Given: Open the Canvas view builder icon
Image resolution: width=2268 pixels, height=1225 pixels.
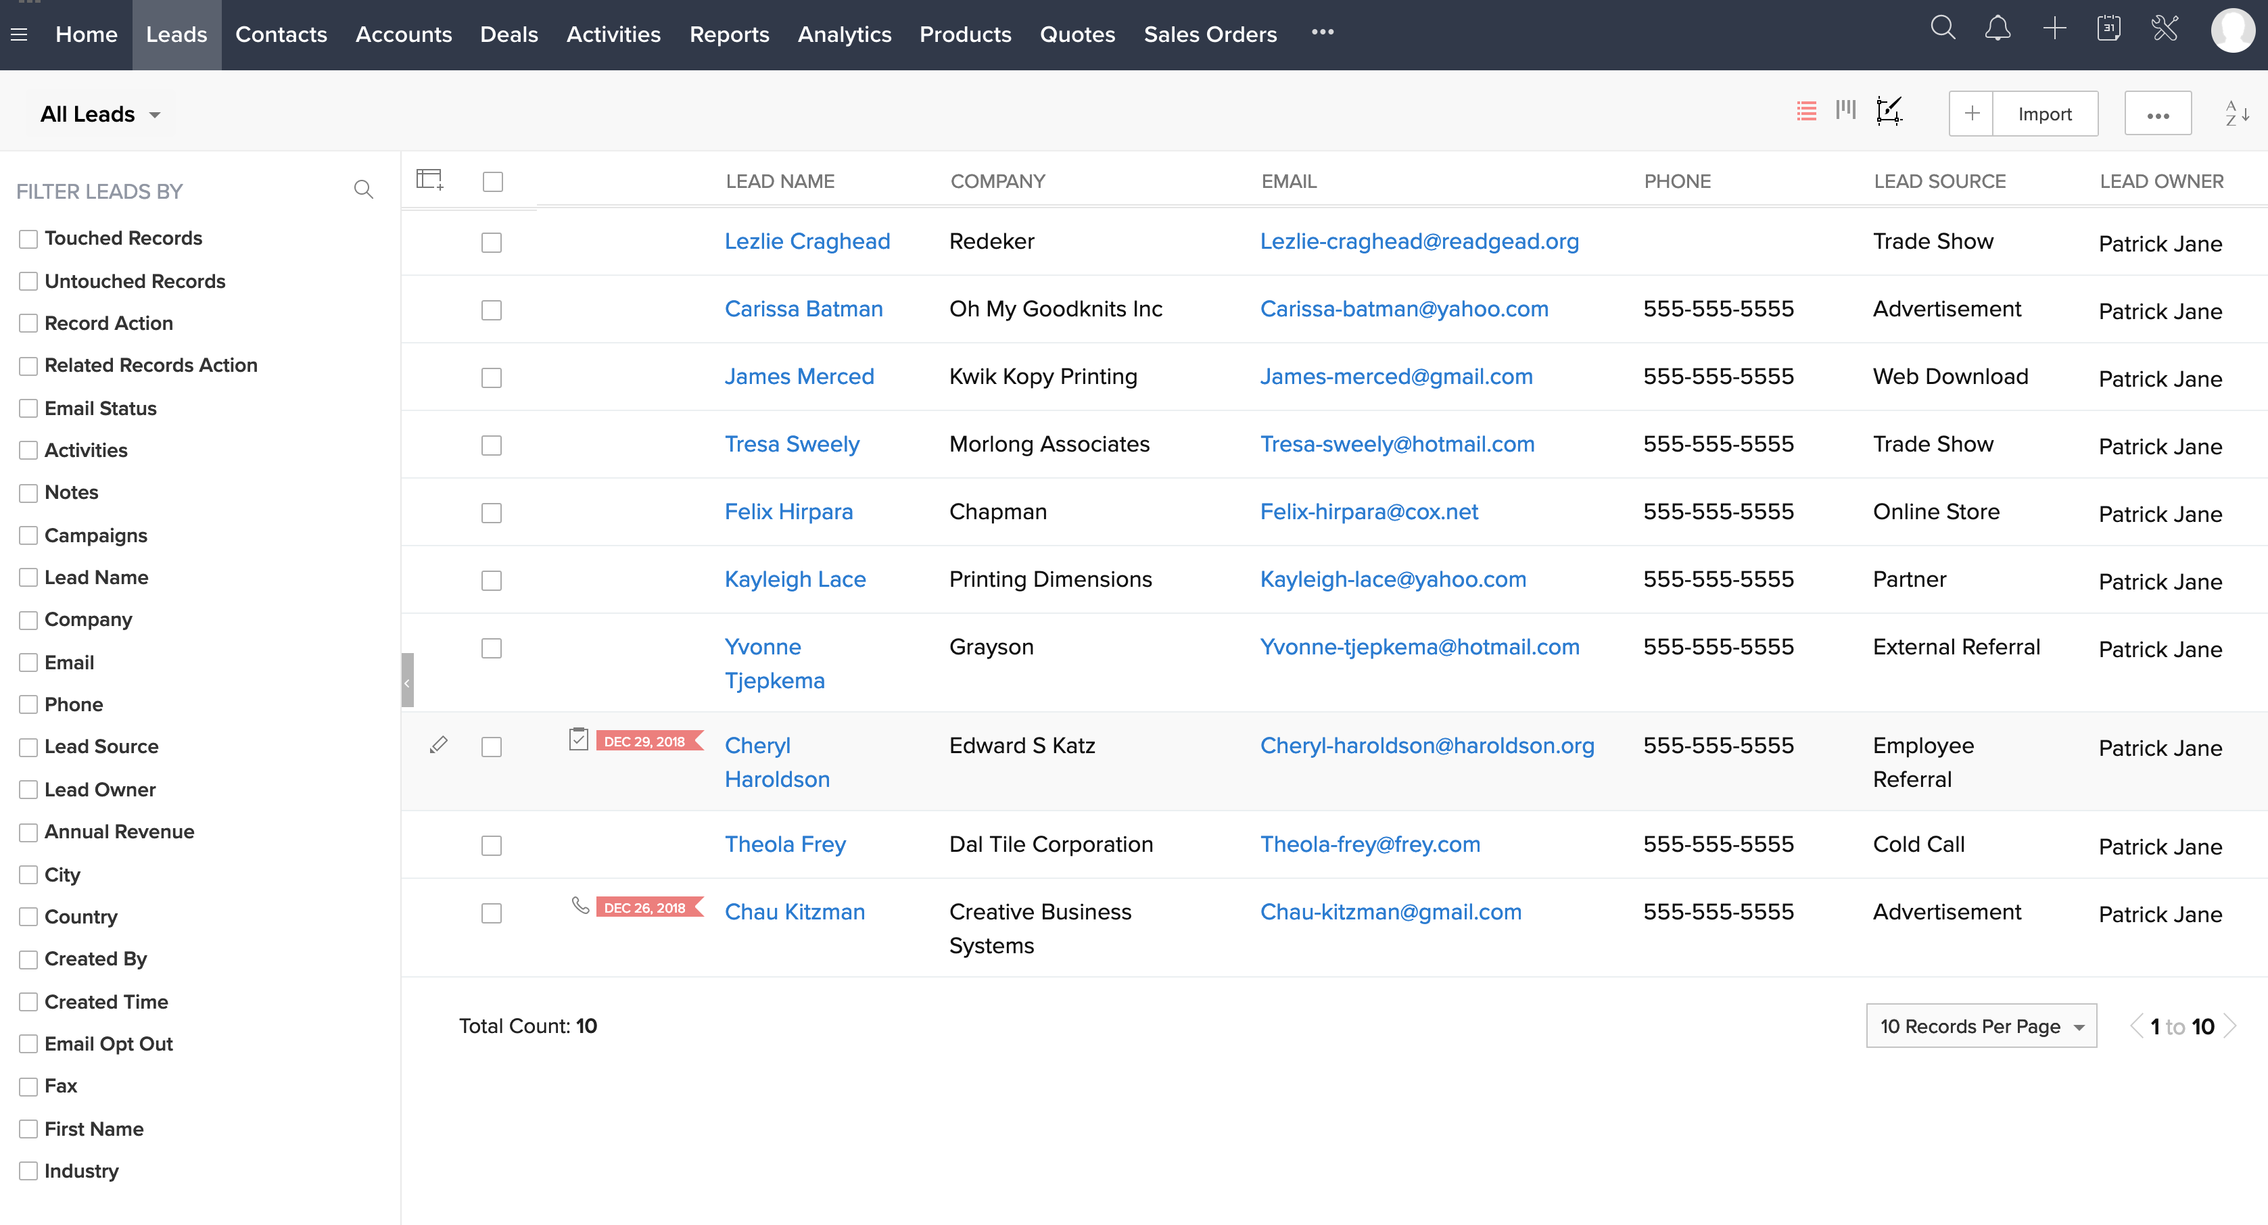Looking at the screenshot, I should point(1889,112).
